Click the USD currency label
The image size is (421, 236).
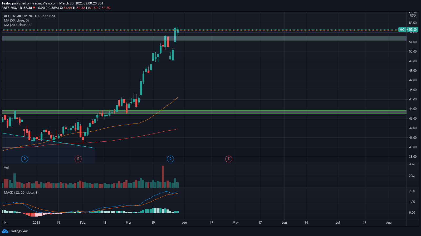click(x=413, y=16)
